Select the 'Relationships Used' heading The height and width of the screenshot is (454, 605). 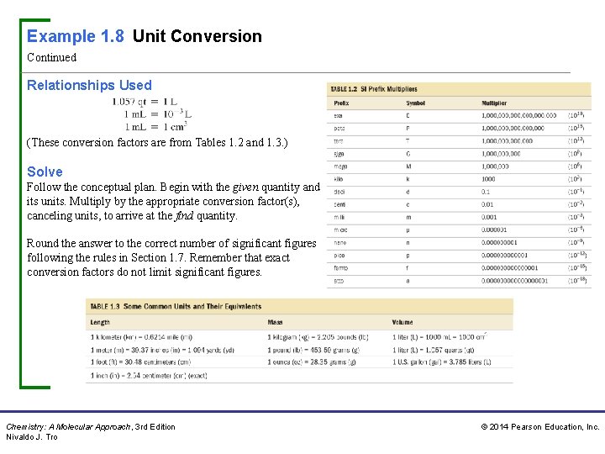(90, 85)
